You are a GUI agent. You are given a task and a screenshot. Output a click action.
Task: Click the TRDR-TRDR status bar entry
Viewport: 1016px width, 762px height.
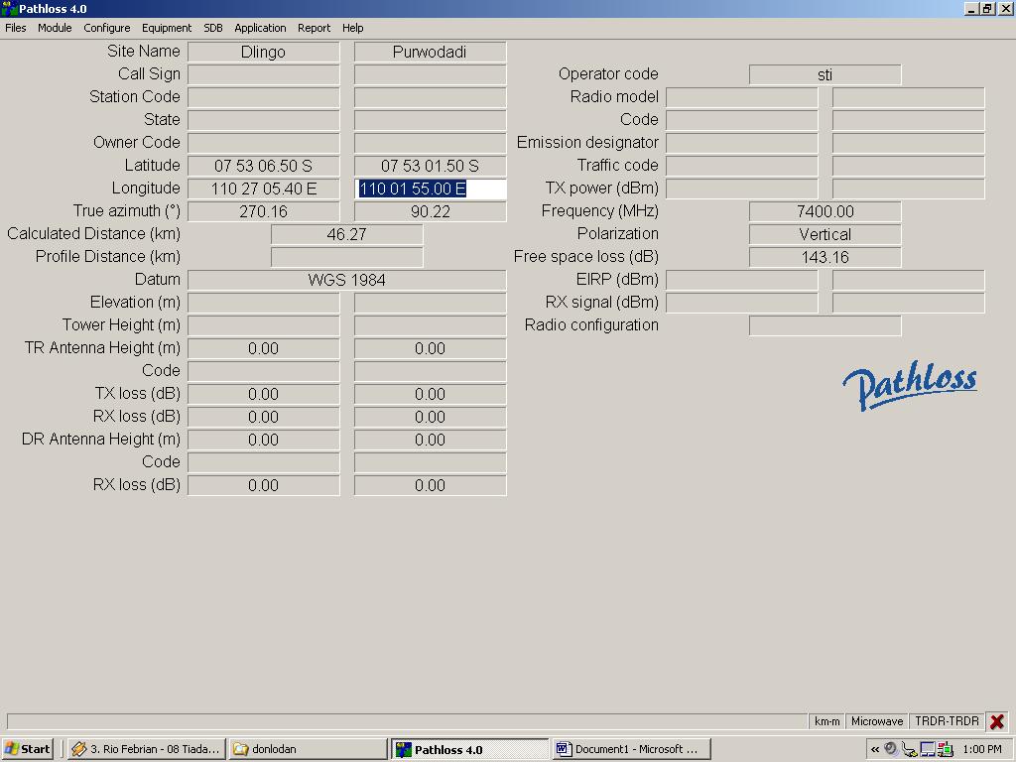[x=947, y=721]
